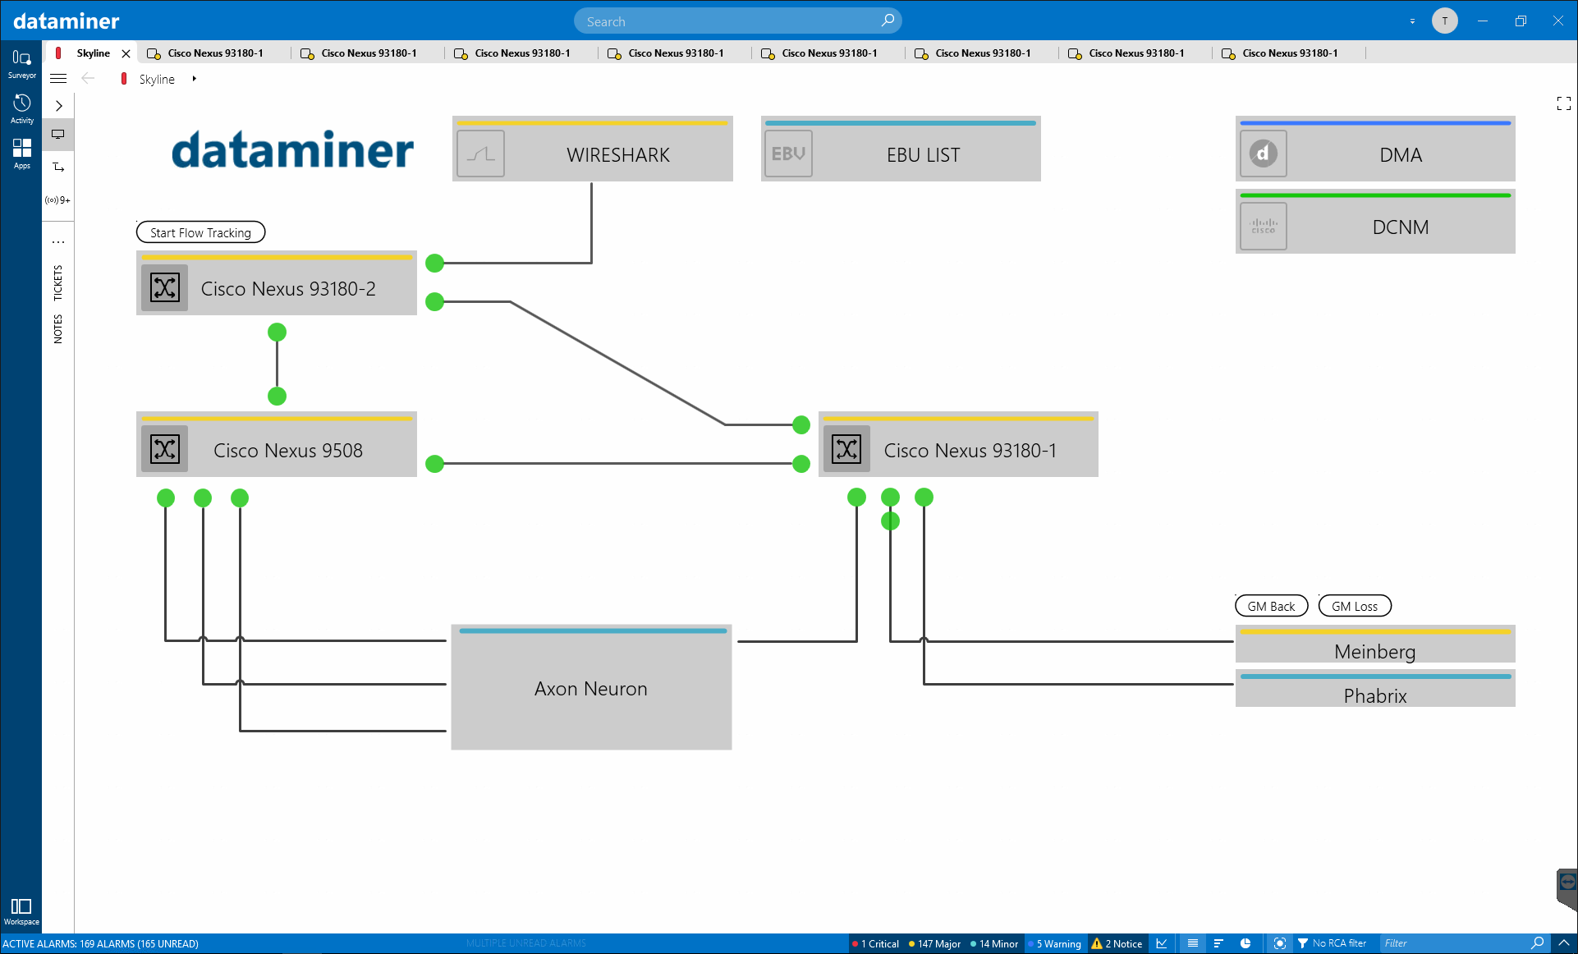The height and width of the screenshot is (954, 1578).
Task: Click the ACTIVE ALARMS 169 status text
Action: coord(101,943)
